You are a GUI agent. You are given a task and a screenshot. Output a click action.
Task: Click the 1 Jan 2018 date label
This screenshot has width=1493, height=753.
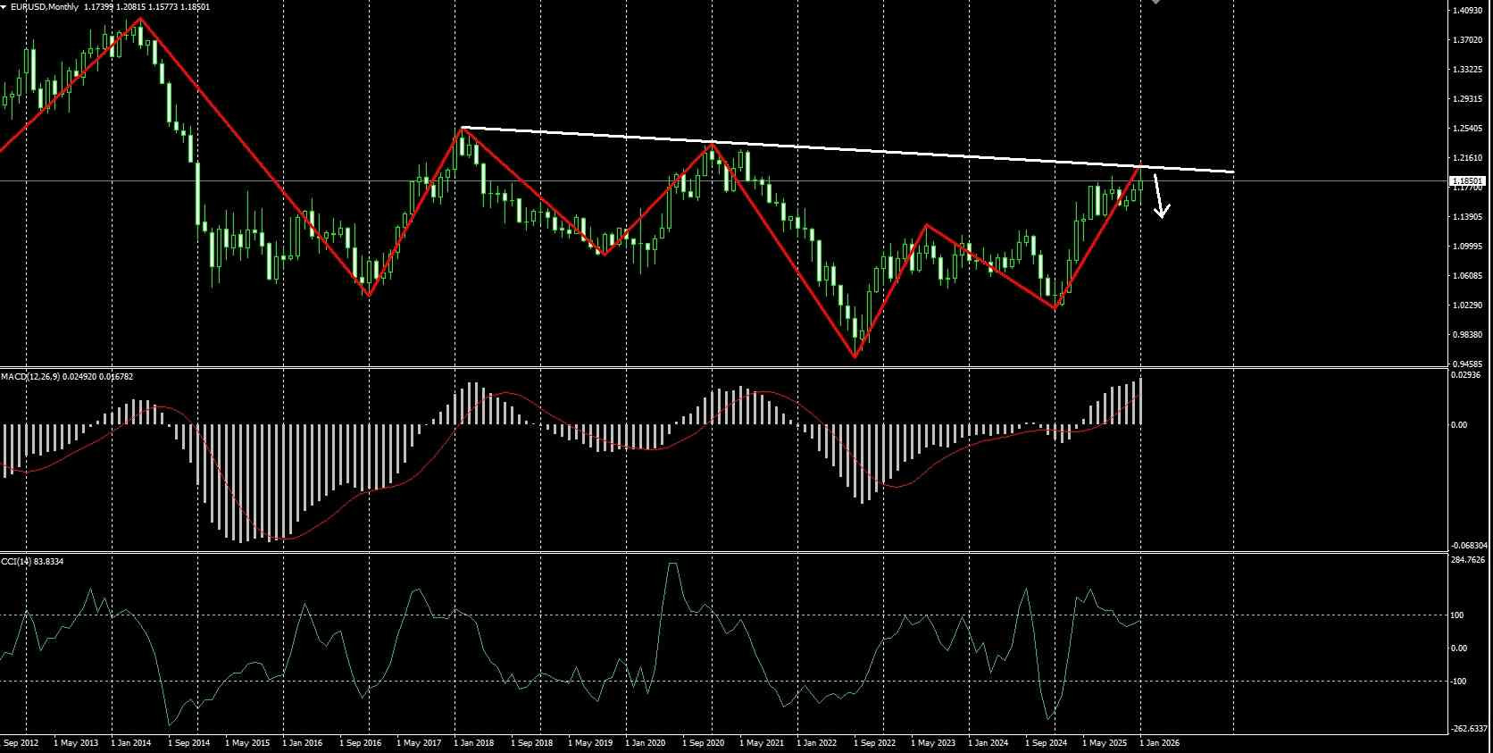tap(474, 742)
